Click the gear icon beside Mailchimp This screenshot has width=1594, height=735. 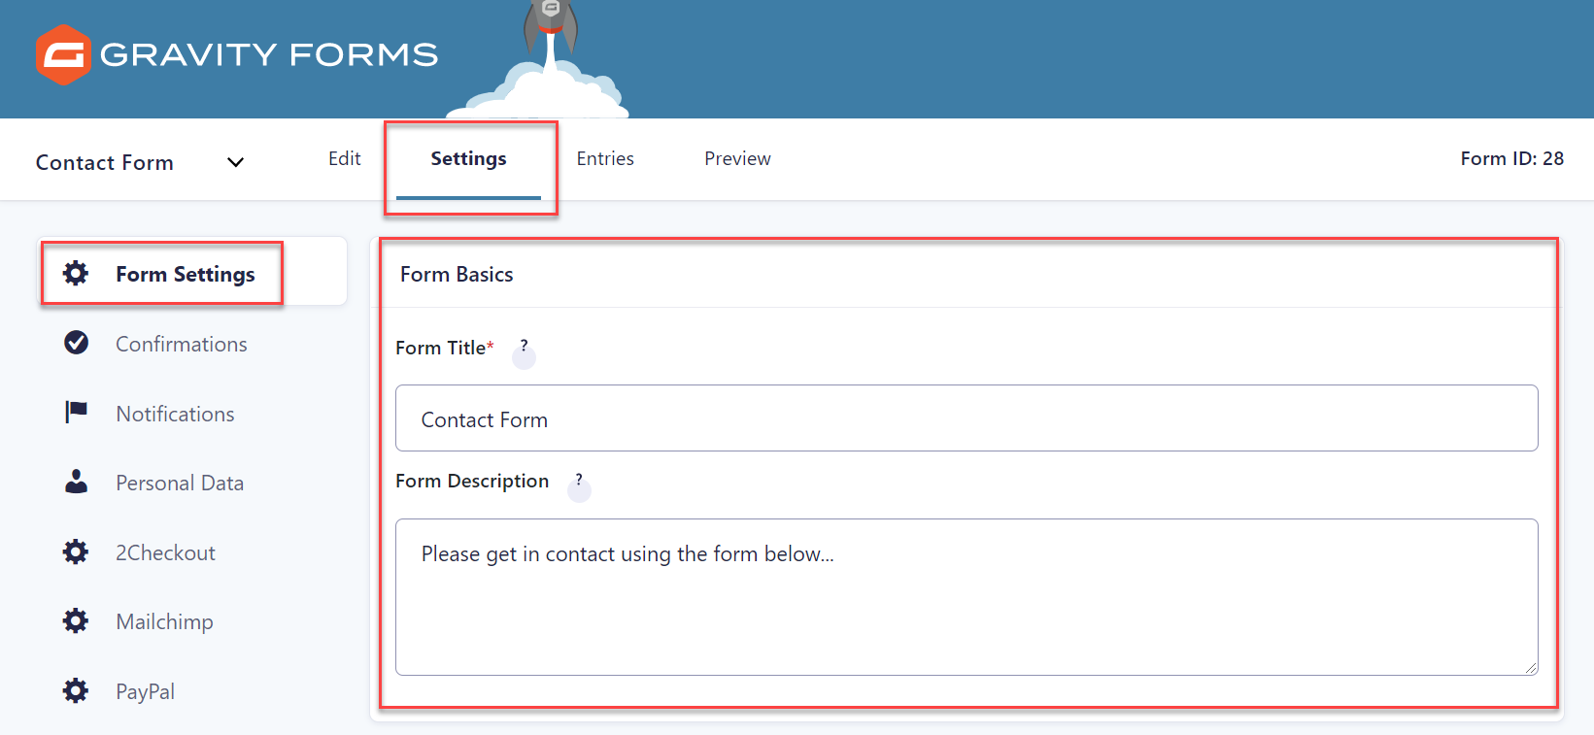tap(76, 621)
